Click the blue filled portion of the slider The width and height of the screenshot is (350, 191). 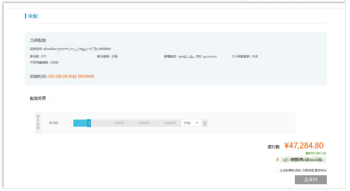click(80, 123)
